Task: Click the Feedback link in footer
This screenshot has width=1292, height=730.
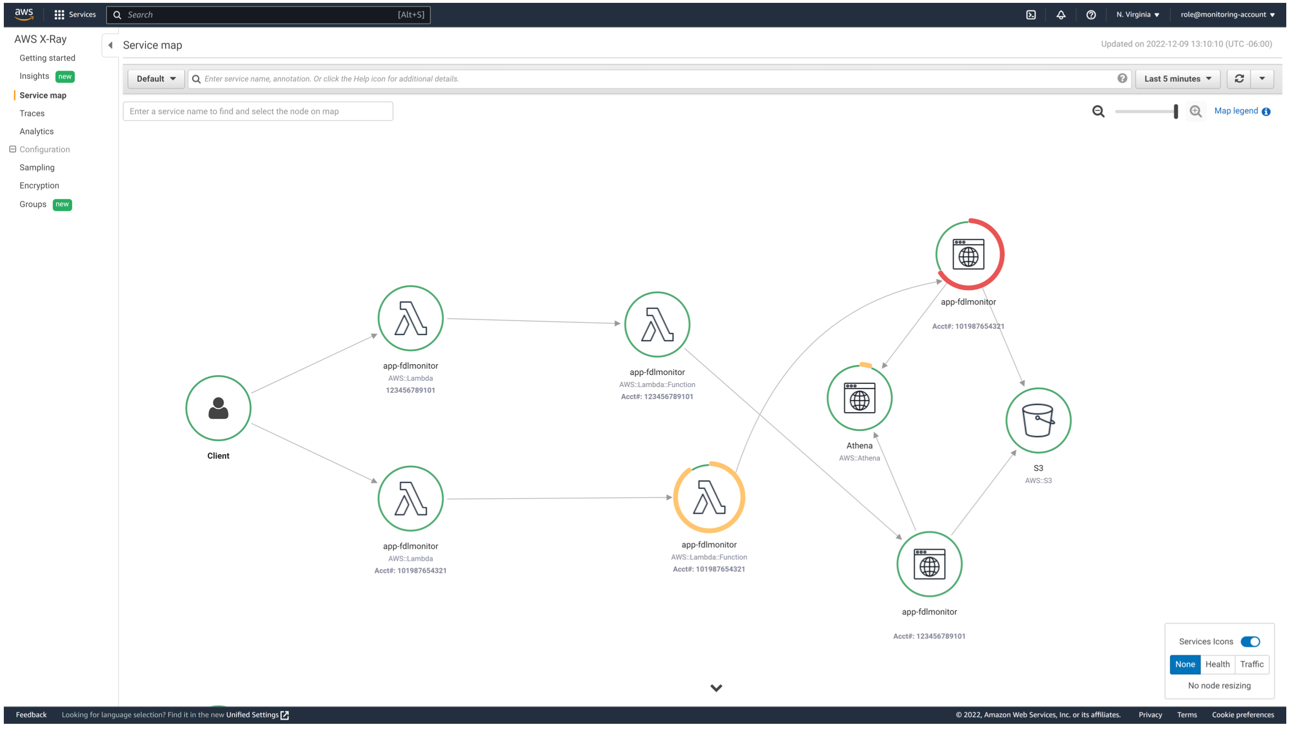Action: click(31, 714)
